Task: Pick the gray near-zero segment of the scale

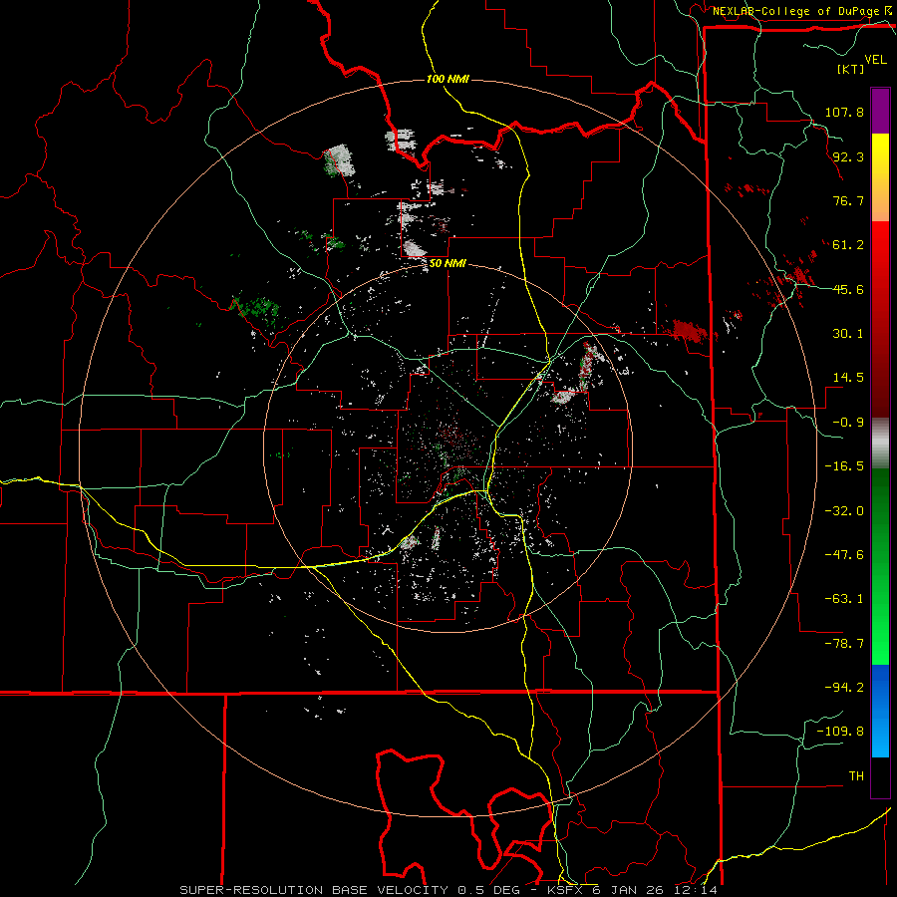Action: [x=880, y=444]
